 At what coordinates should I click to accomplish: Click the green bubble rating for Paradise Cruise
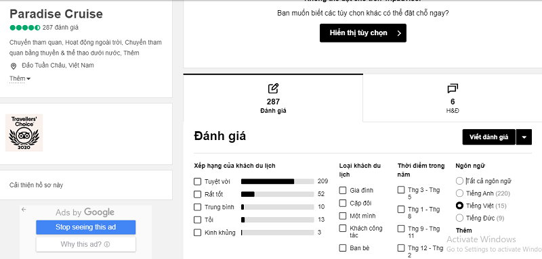tap(25, 28)
